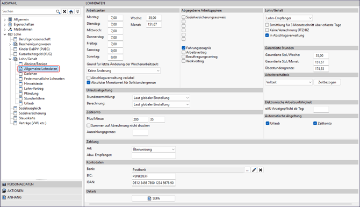Click the PERSONALDATEN section icon
This screenshot has width=360, height=207.
tap(4, 184)
